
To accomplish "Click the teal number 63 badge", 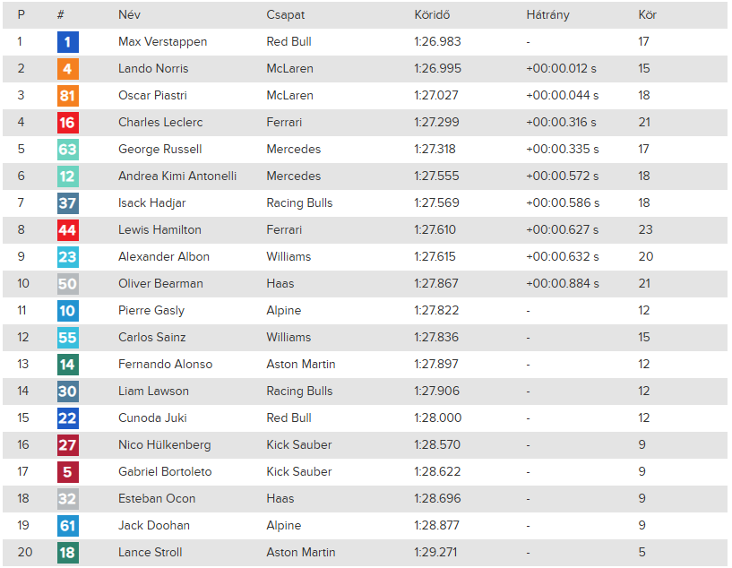I will pyautogui.click(x=67, y=150).
